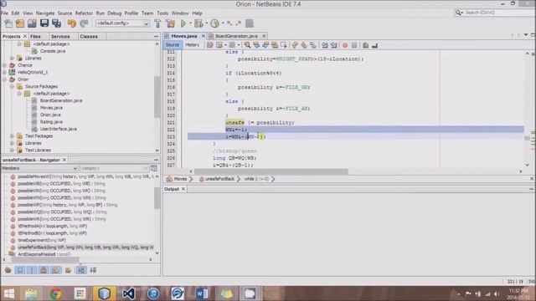
Task: Click Clean and Build Project icon
Action: (170, 23)
